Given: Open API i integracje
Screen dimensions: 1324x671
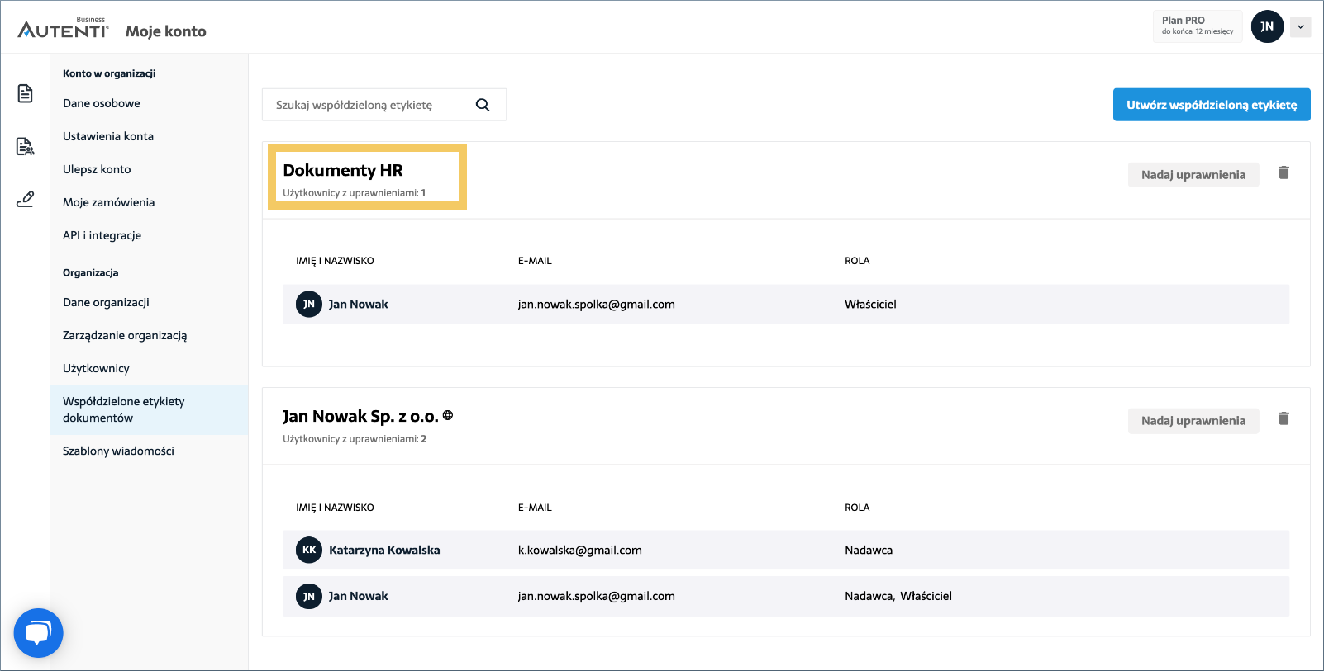Looking at the screenshot, I should (102, 235).
